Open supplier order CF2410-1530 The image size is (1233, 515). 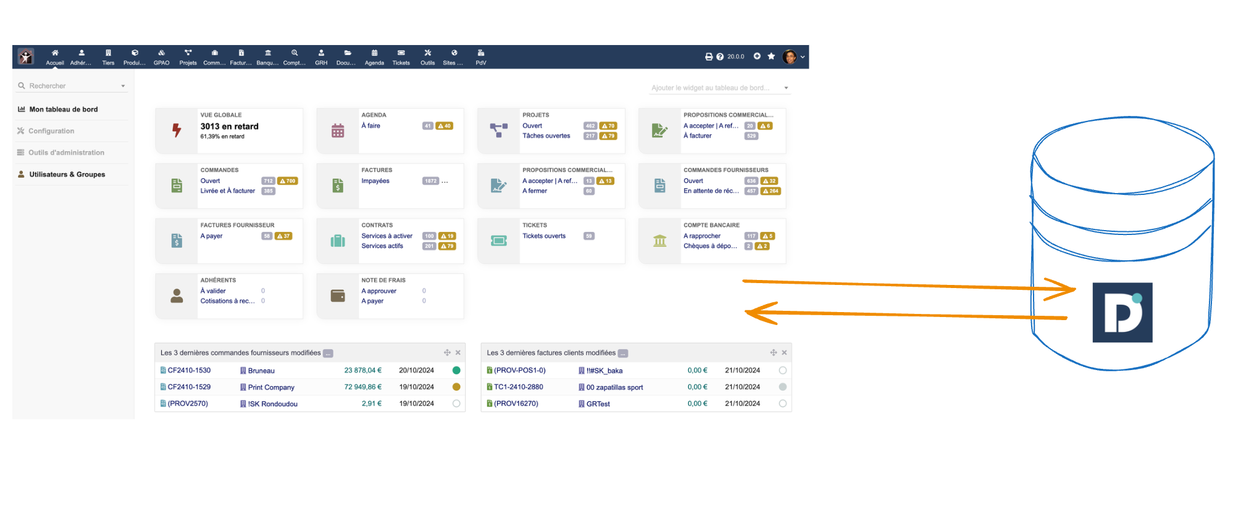point(189,371)
